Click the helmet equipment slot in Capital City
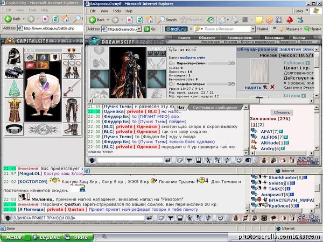323x242 pixels. (14, 56)
